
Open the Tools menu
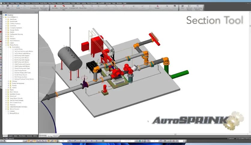pyautogui.click(x=23, y=3)
